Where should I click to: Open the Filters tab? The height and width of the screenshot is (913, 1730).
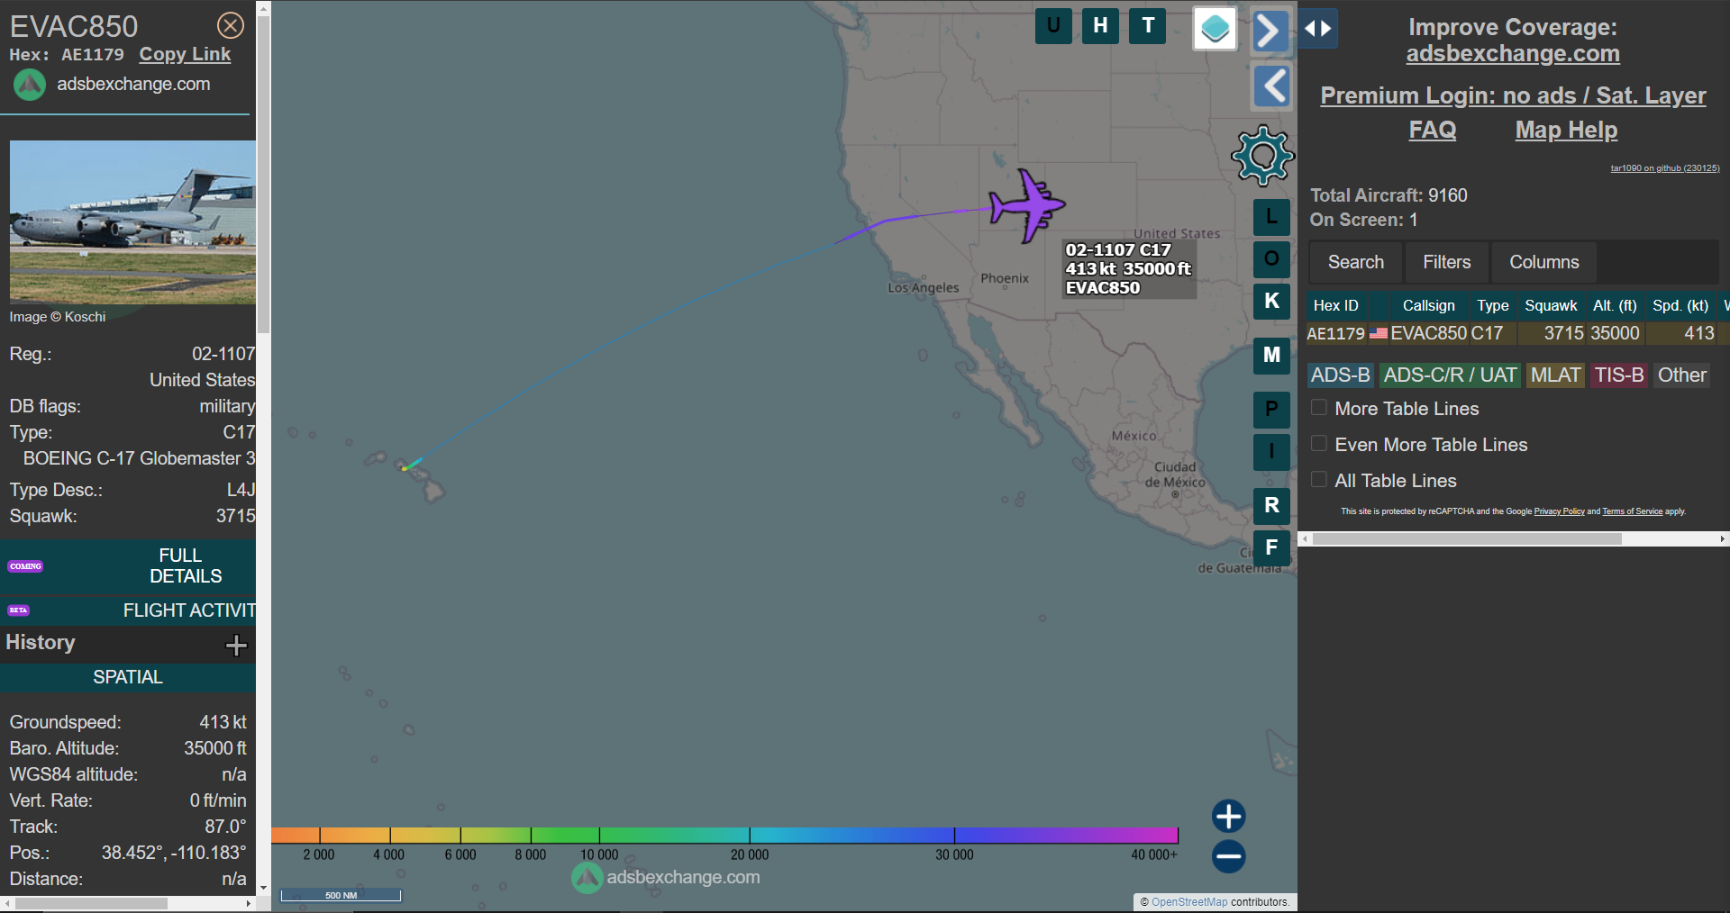1446,262
